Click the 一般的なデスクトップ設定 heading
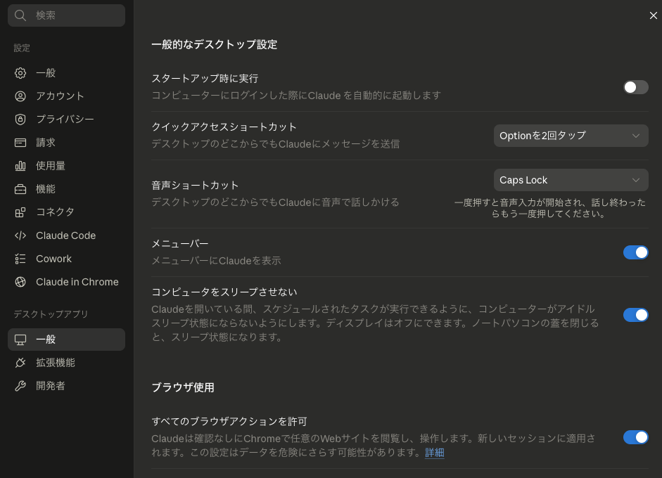The height and width of the screenshot is (478, 662). coord(214,45)
